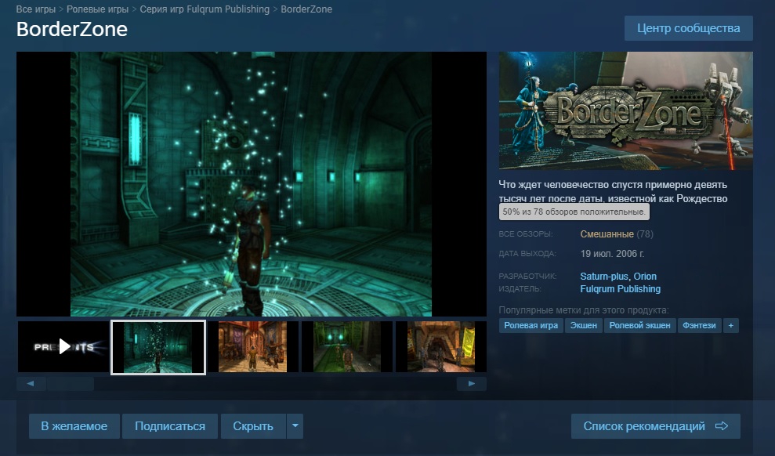Select the orange hall screenshot thumbnail
Screen dimensions: 775x456
252,346
